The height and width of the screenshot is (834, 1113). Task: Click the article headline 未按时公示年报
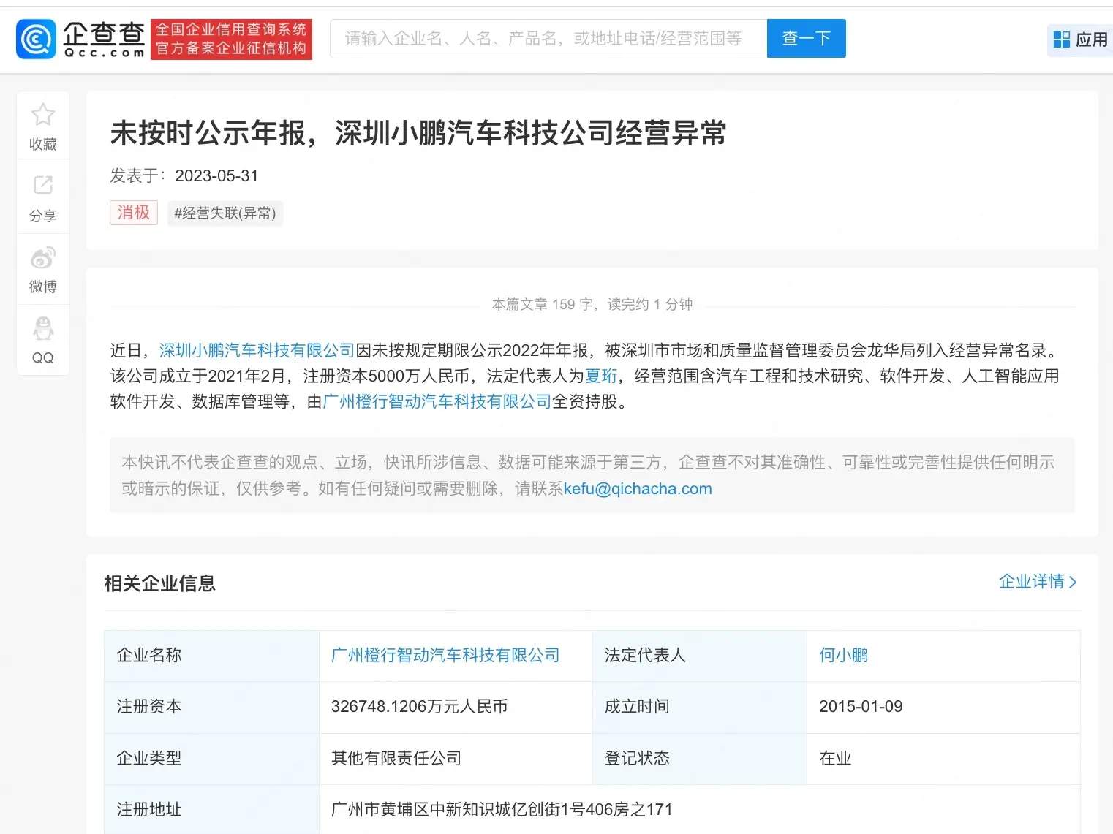tap(418, 133)
